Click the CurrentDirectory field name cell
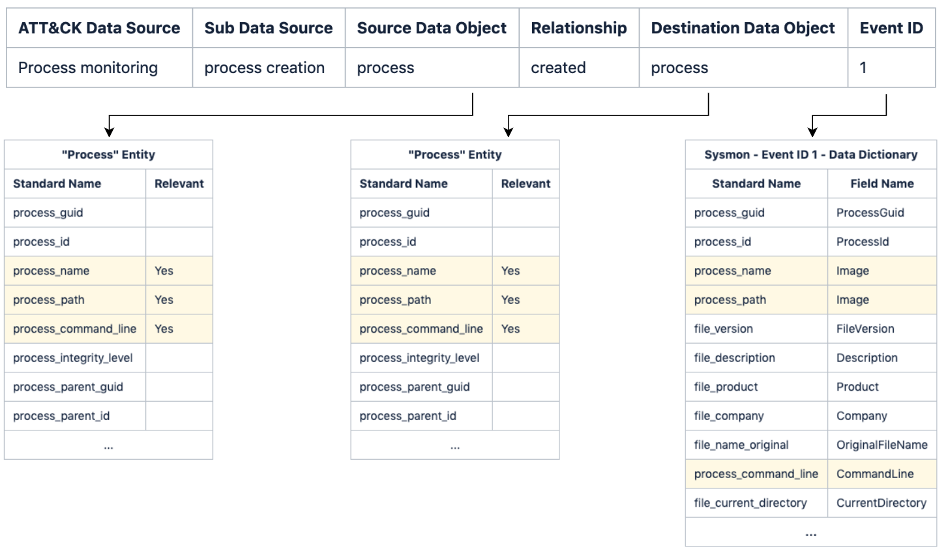 coord(881,503)
